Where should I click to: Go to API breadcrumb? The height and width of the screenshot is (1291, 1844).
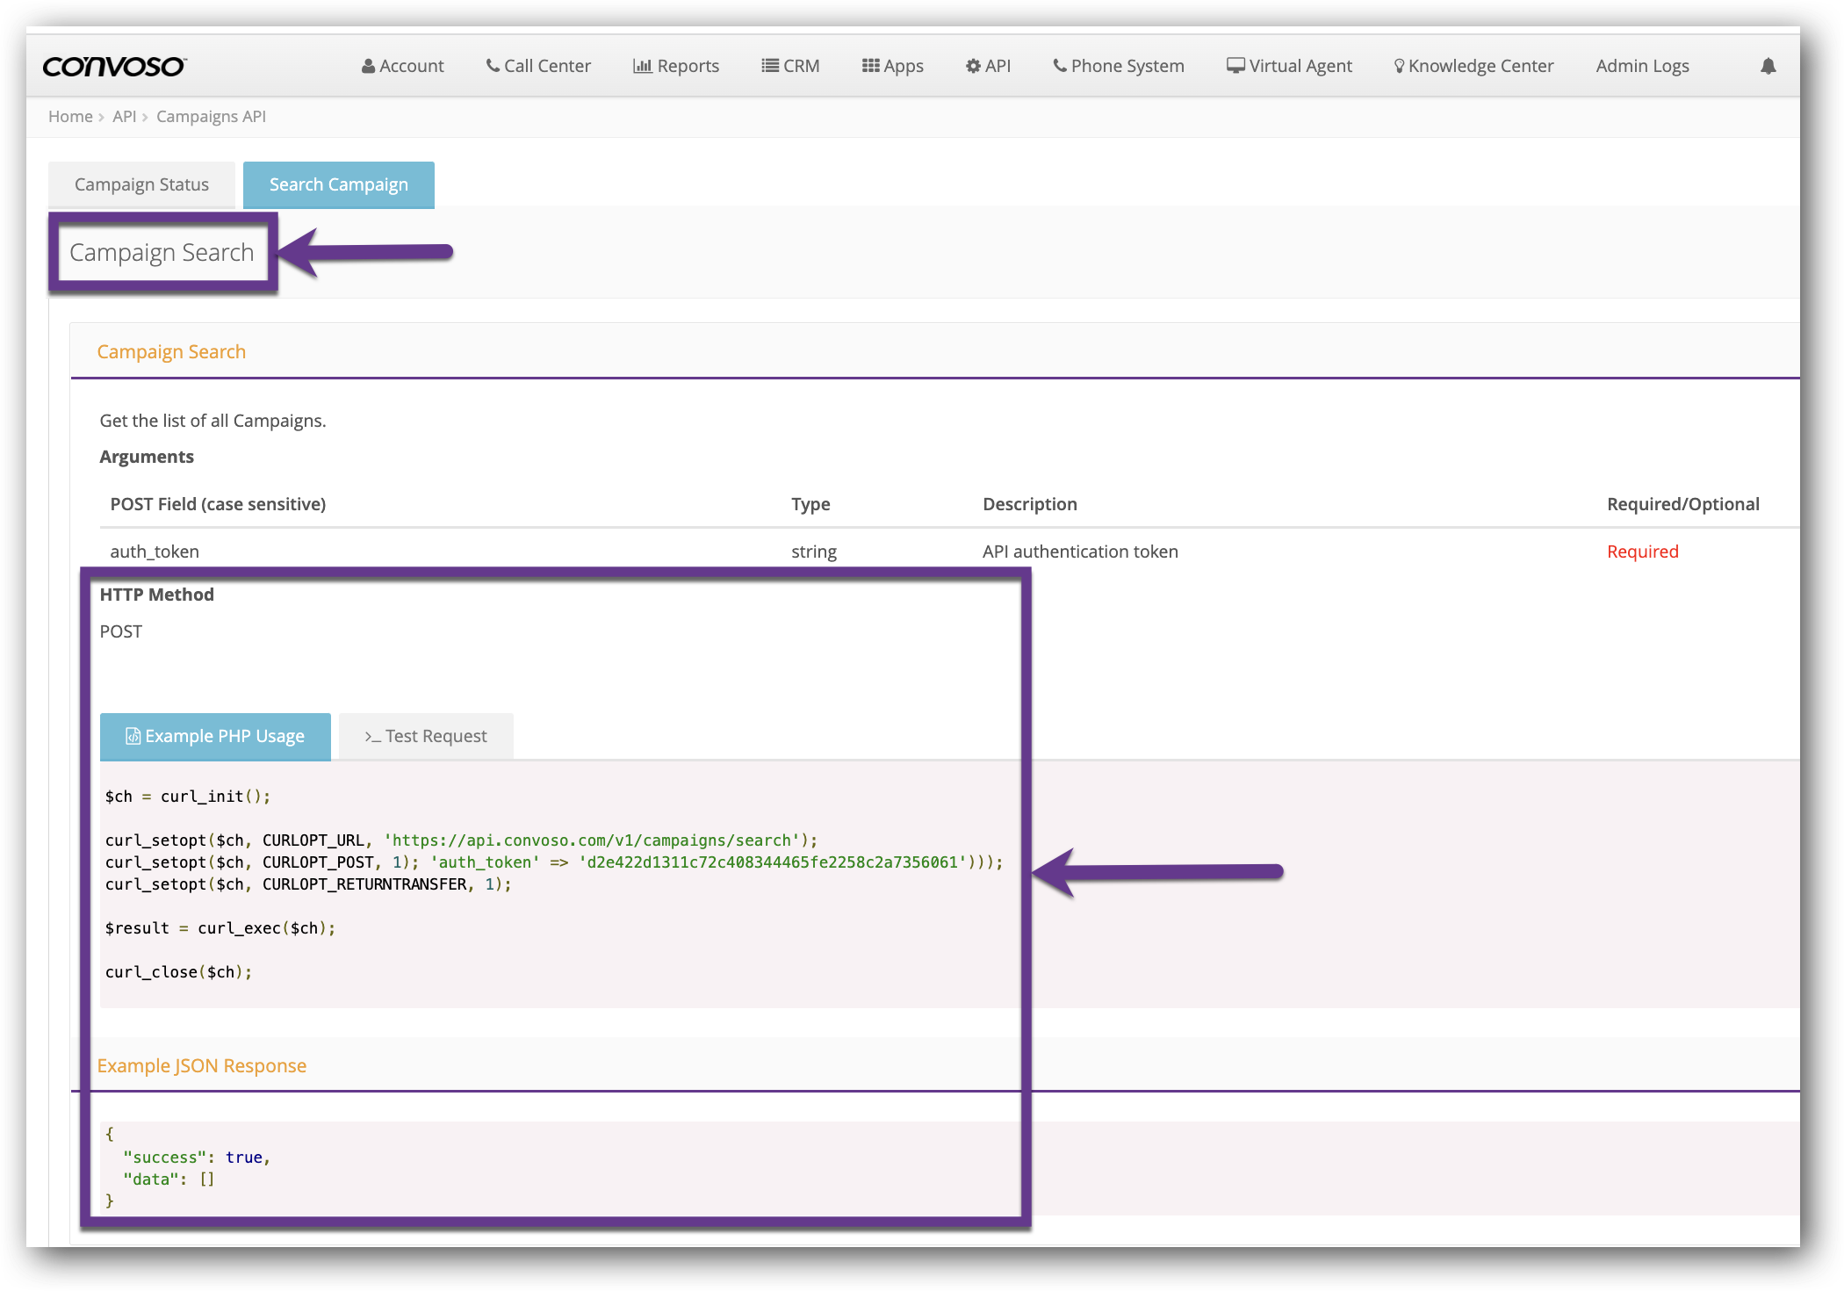124,116
